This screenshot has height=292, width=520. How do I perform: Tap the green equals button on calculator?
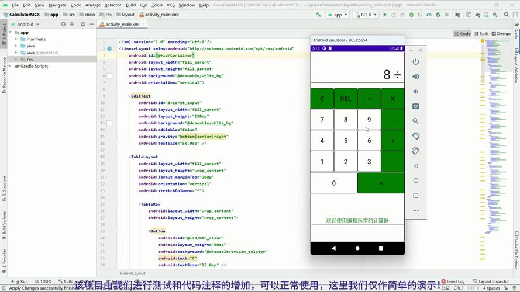(x=381, y=183)
